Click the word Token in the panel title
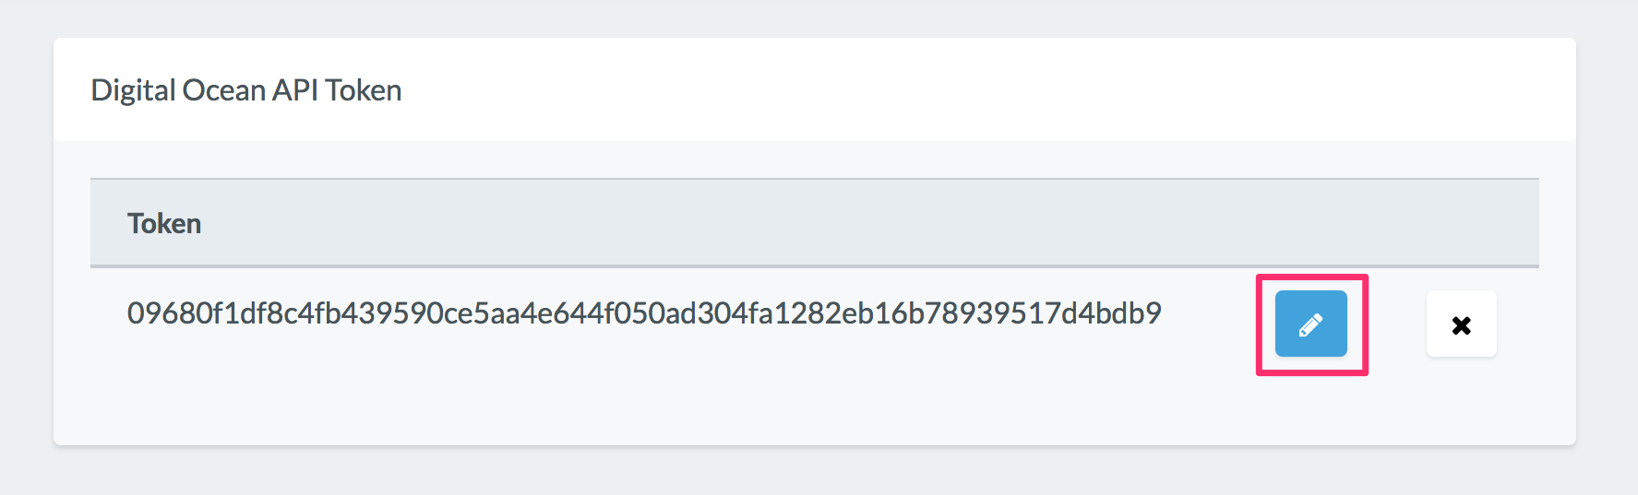Viewport: 1638px width, 495px height. [x=364, y=90]
